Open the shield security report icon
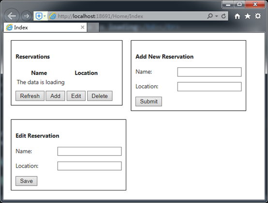Viewport: 268px width, 203px height. click(x=39, y=16)
